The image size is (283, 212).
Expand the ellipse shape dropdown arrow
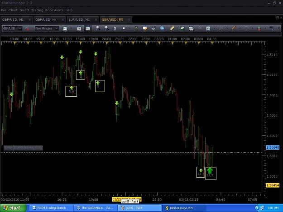tap(253, 28)
